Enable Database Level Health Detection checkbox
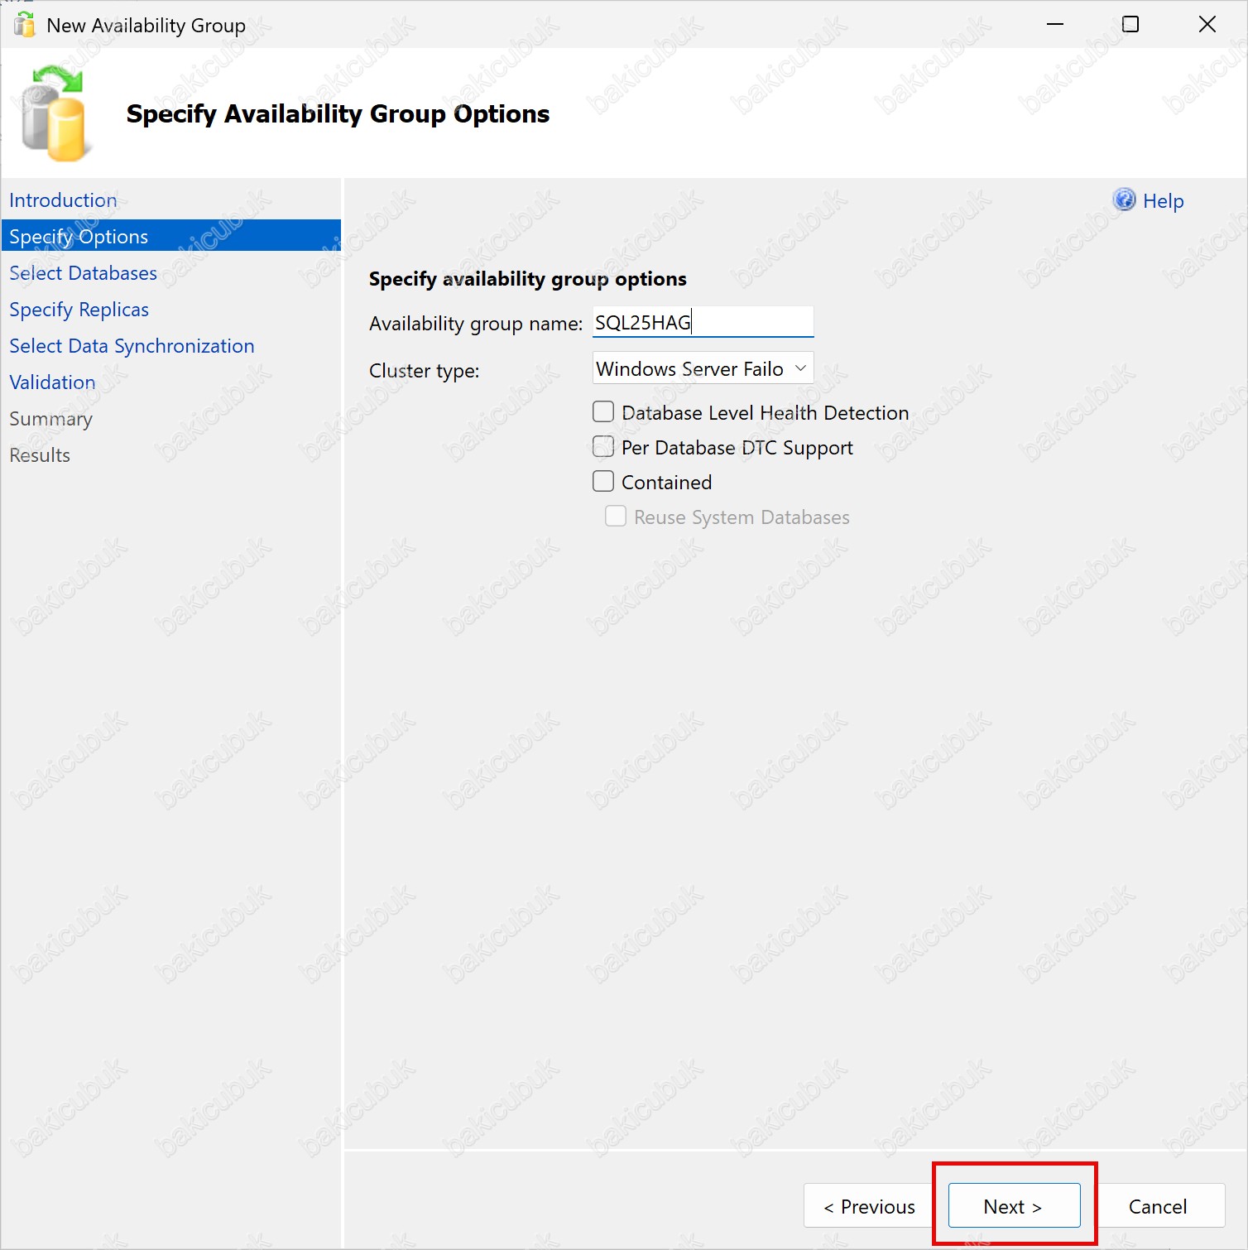1248x1250 pixels. (603, 412)
